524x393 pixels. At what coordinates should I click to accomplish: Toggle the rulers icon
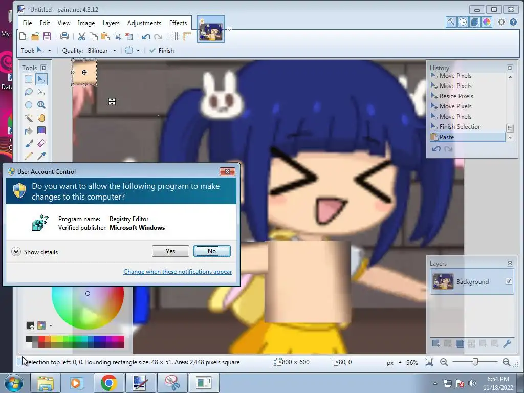pos(187,36)
